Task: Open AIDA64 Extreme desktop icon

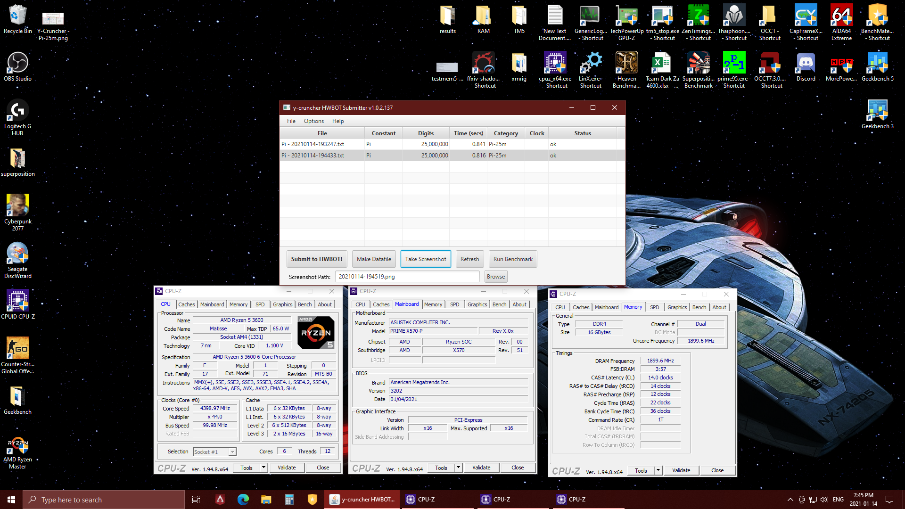Action: 842,22
